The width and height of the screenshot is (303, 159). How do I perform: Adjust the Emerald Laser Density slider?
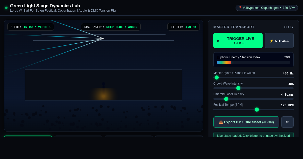pos(254,99)
